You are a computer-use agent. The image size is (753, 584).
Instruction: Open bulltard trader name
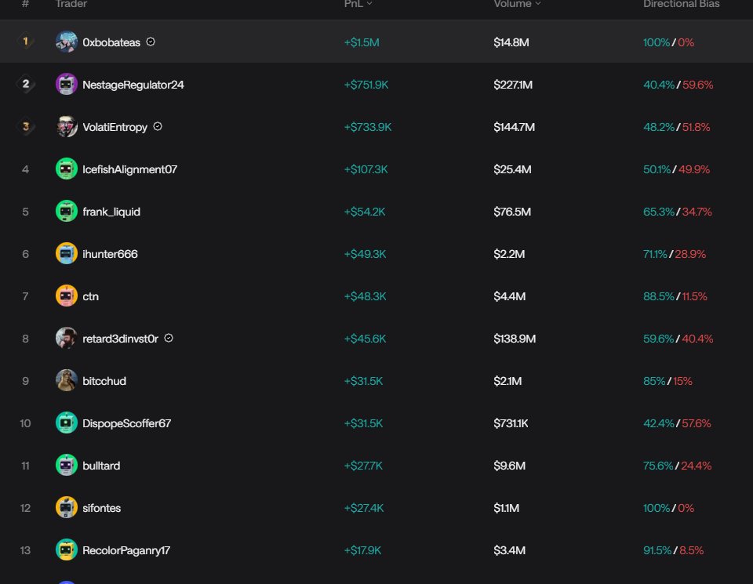pos(101,466)
